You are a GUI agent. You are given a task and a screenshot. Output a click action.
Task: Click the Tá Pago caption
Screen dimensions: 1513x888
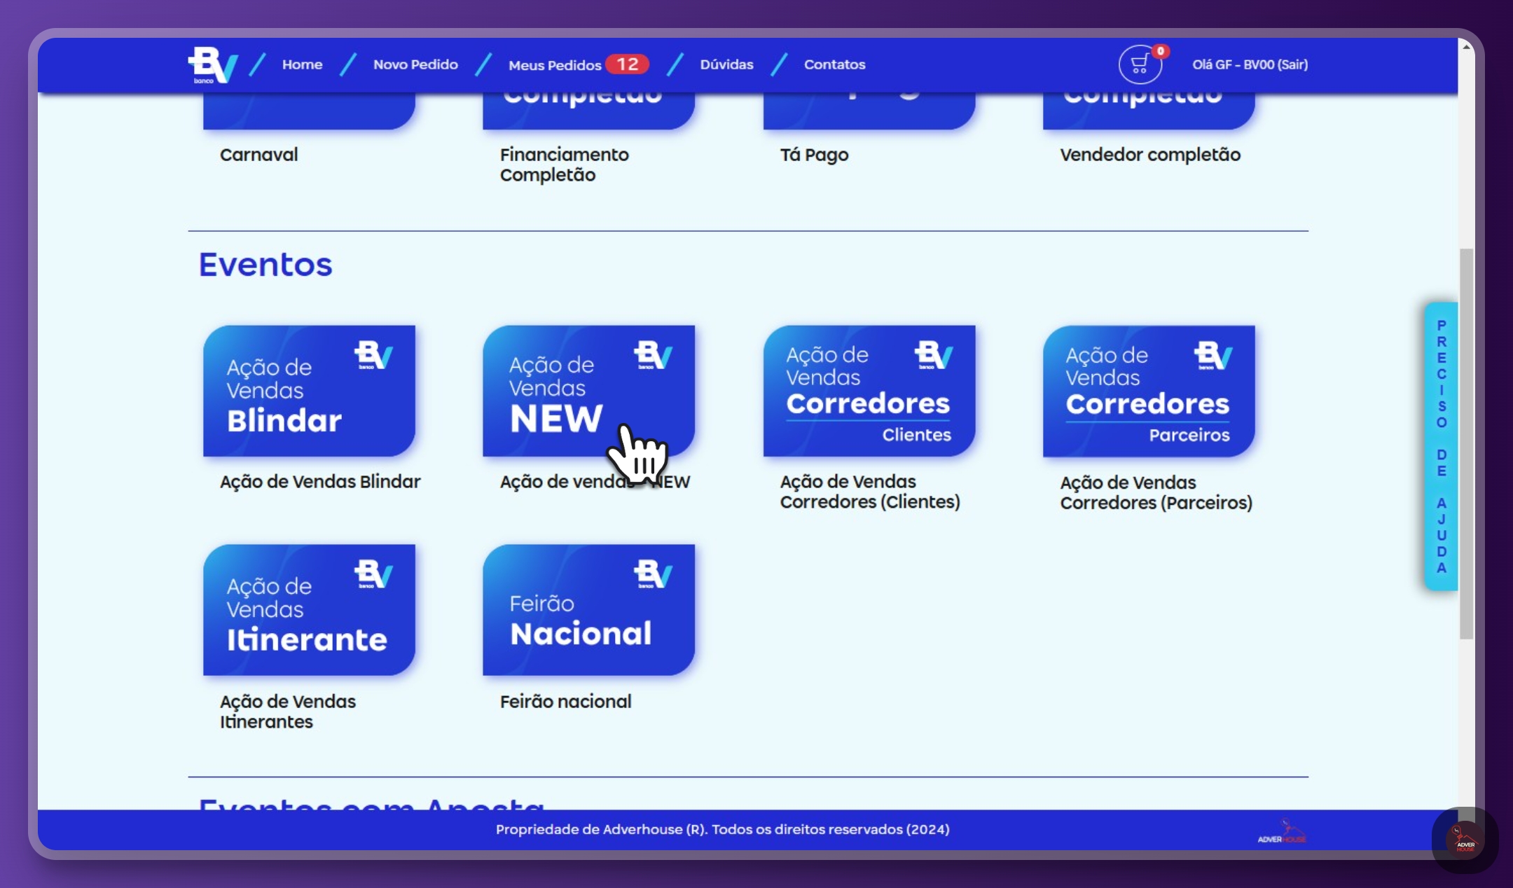tap(814, 155)
